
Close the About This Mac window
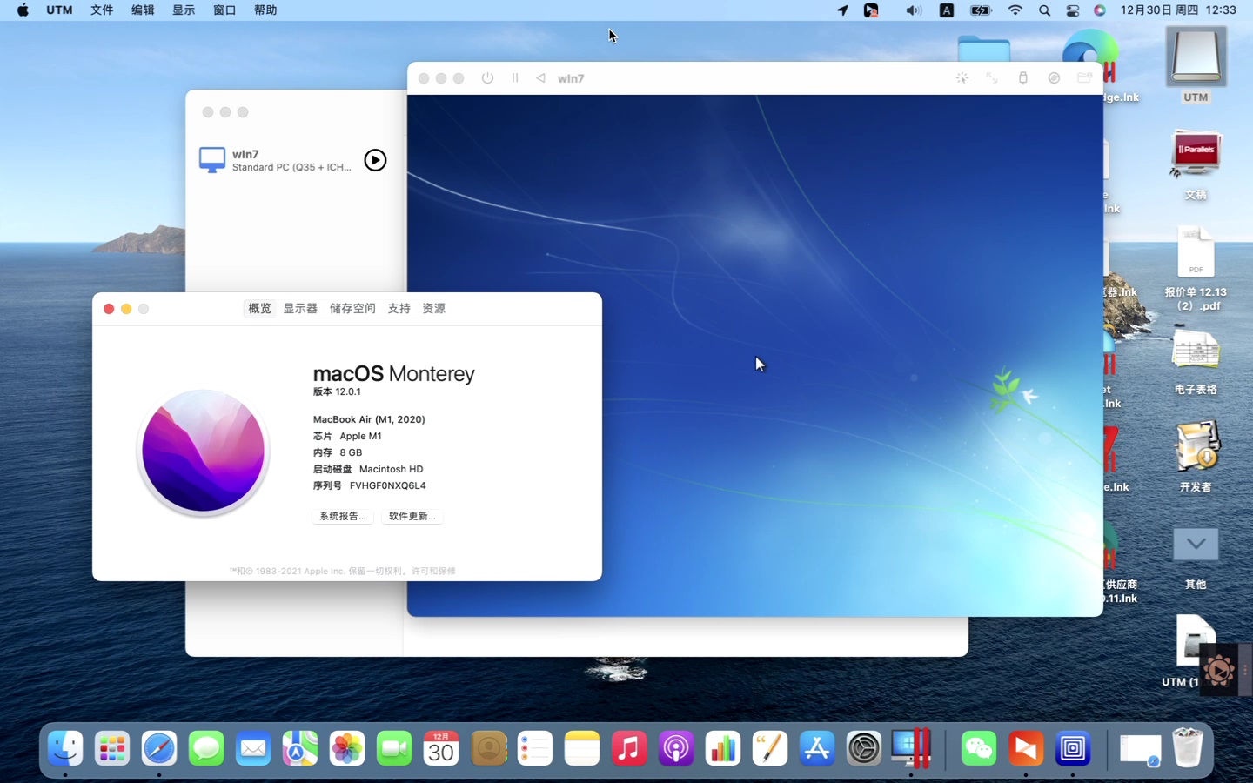109,309
